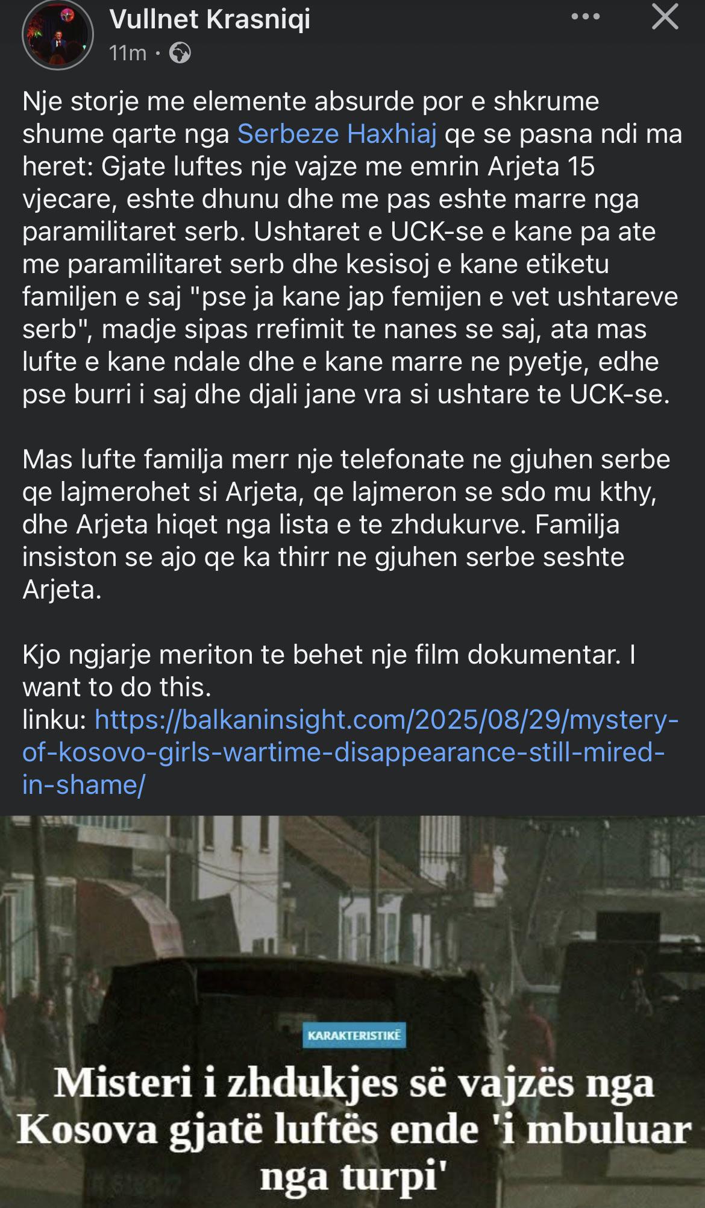Open the three-dot post options menu
The image size is (705, 1208).
click(x=586, y=17)
